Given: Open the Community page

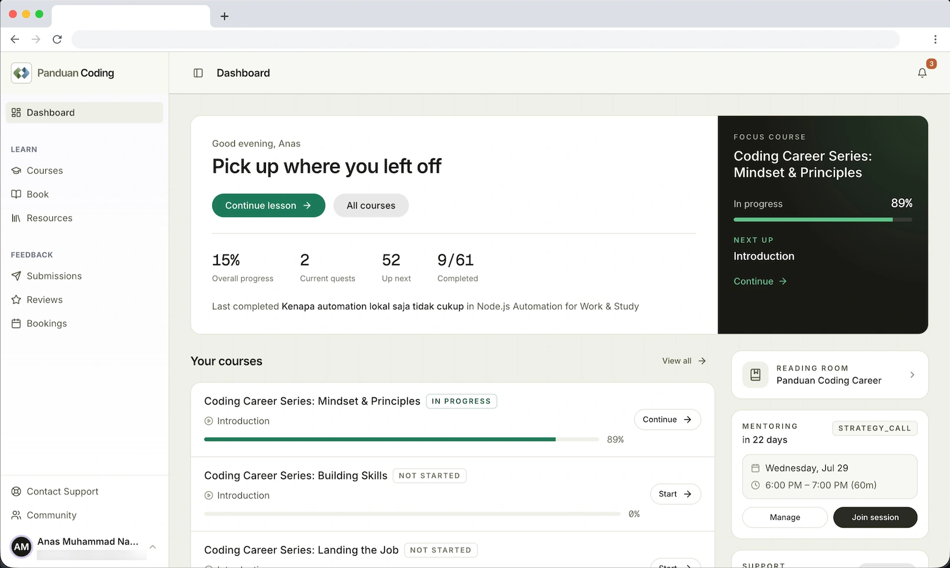Looking at the screenshot, I should click(x=84, y=515).
